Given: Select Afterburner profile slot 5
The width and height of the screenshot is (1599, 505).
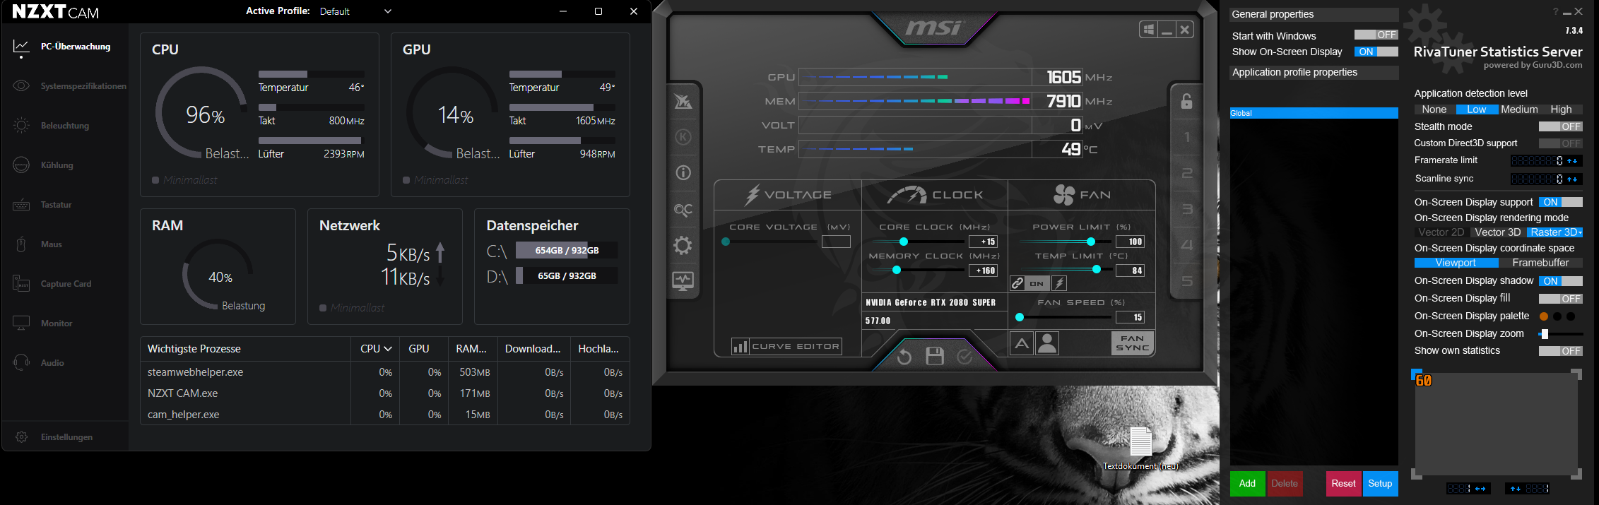Looking at the screenshot, I should [x=1187, y=281].
